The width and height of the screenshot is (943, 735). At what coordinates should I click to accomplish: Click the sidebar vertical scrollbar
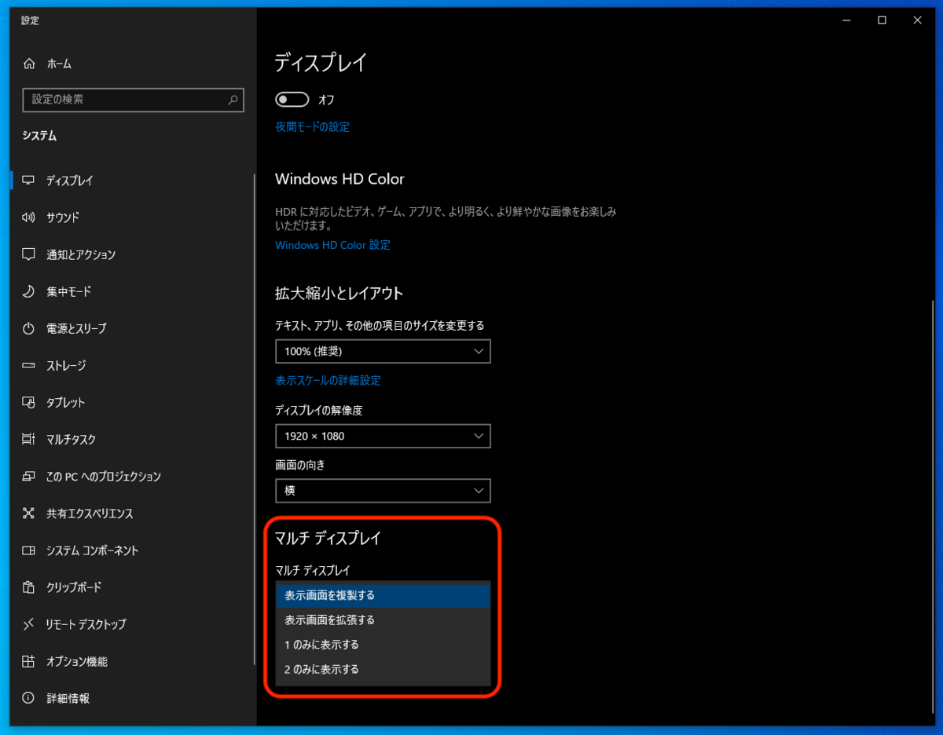(x=254, y=420)
